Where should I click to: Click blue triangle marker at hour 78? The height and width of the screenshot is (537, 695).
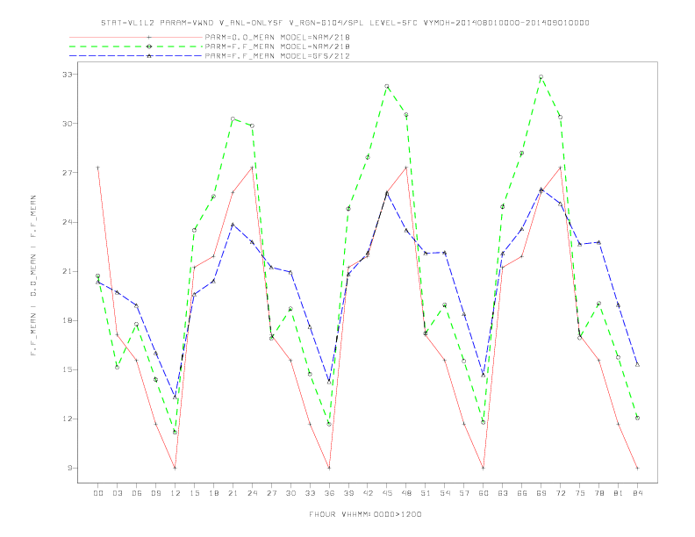pos(598,242)
